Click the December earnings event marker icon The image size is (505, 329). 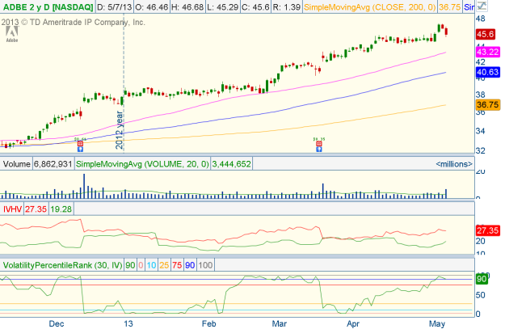(x=80, y=142)
